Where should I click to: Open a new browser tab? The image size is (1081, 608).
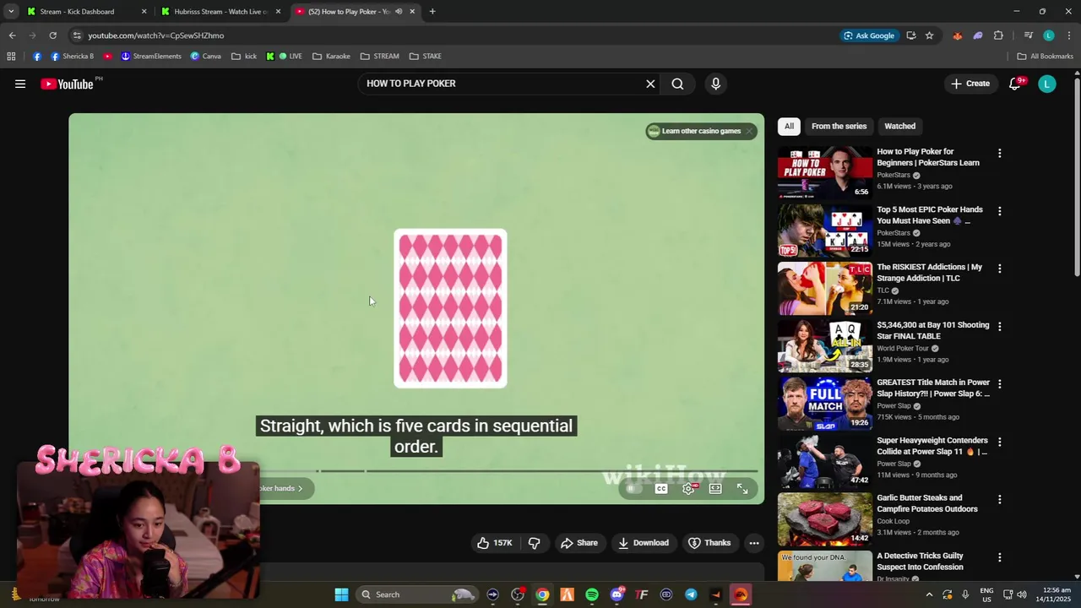432,12
